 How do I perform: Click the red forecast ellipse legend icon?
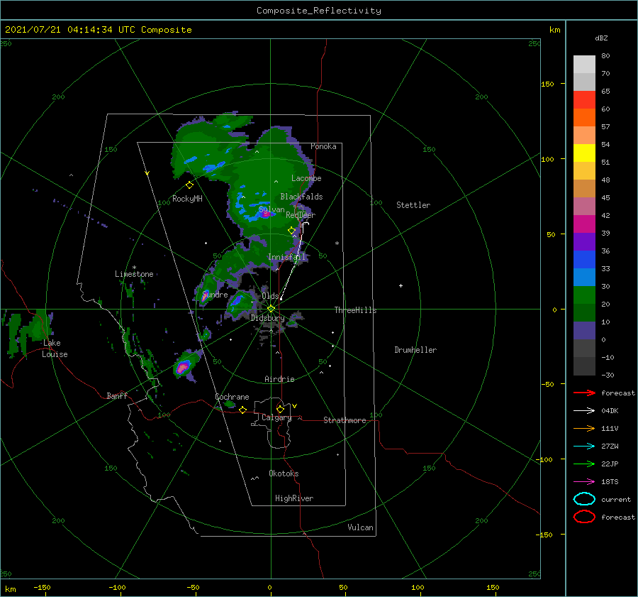pos(584,517)
